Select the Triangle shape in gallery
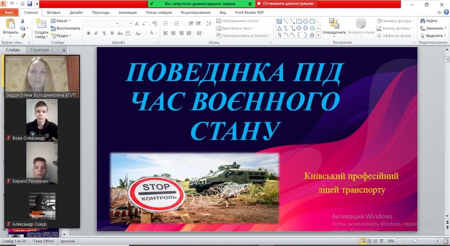 click(279, 28)
